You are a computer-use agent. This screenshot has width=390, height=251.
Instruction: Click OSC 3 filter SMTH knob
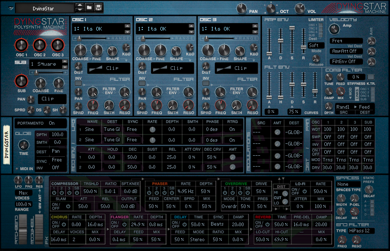click(x=236, y=105)
